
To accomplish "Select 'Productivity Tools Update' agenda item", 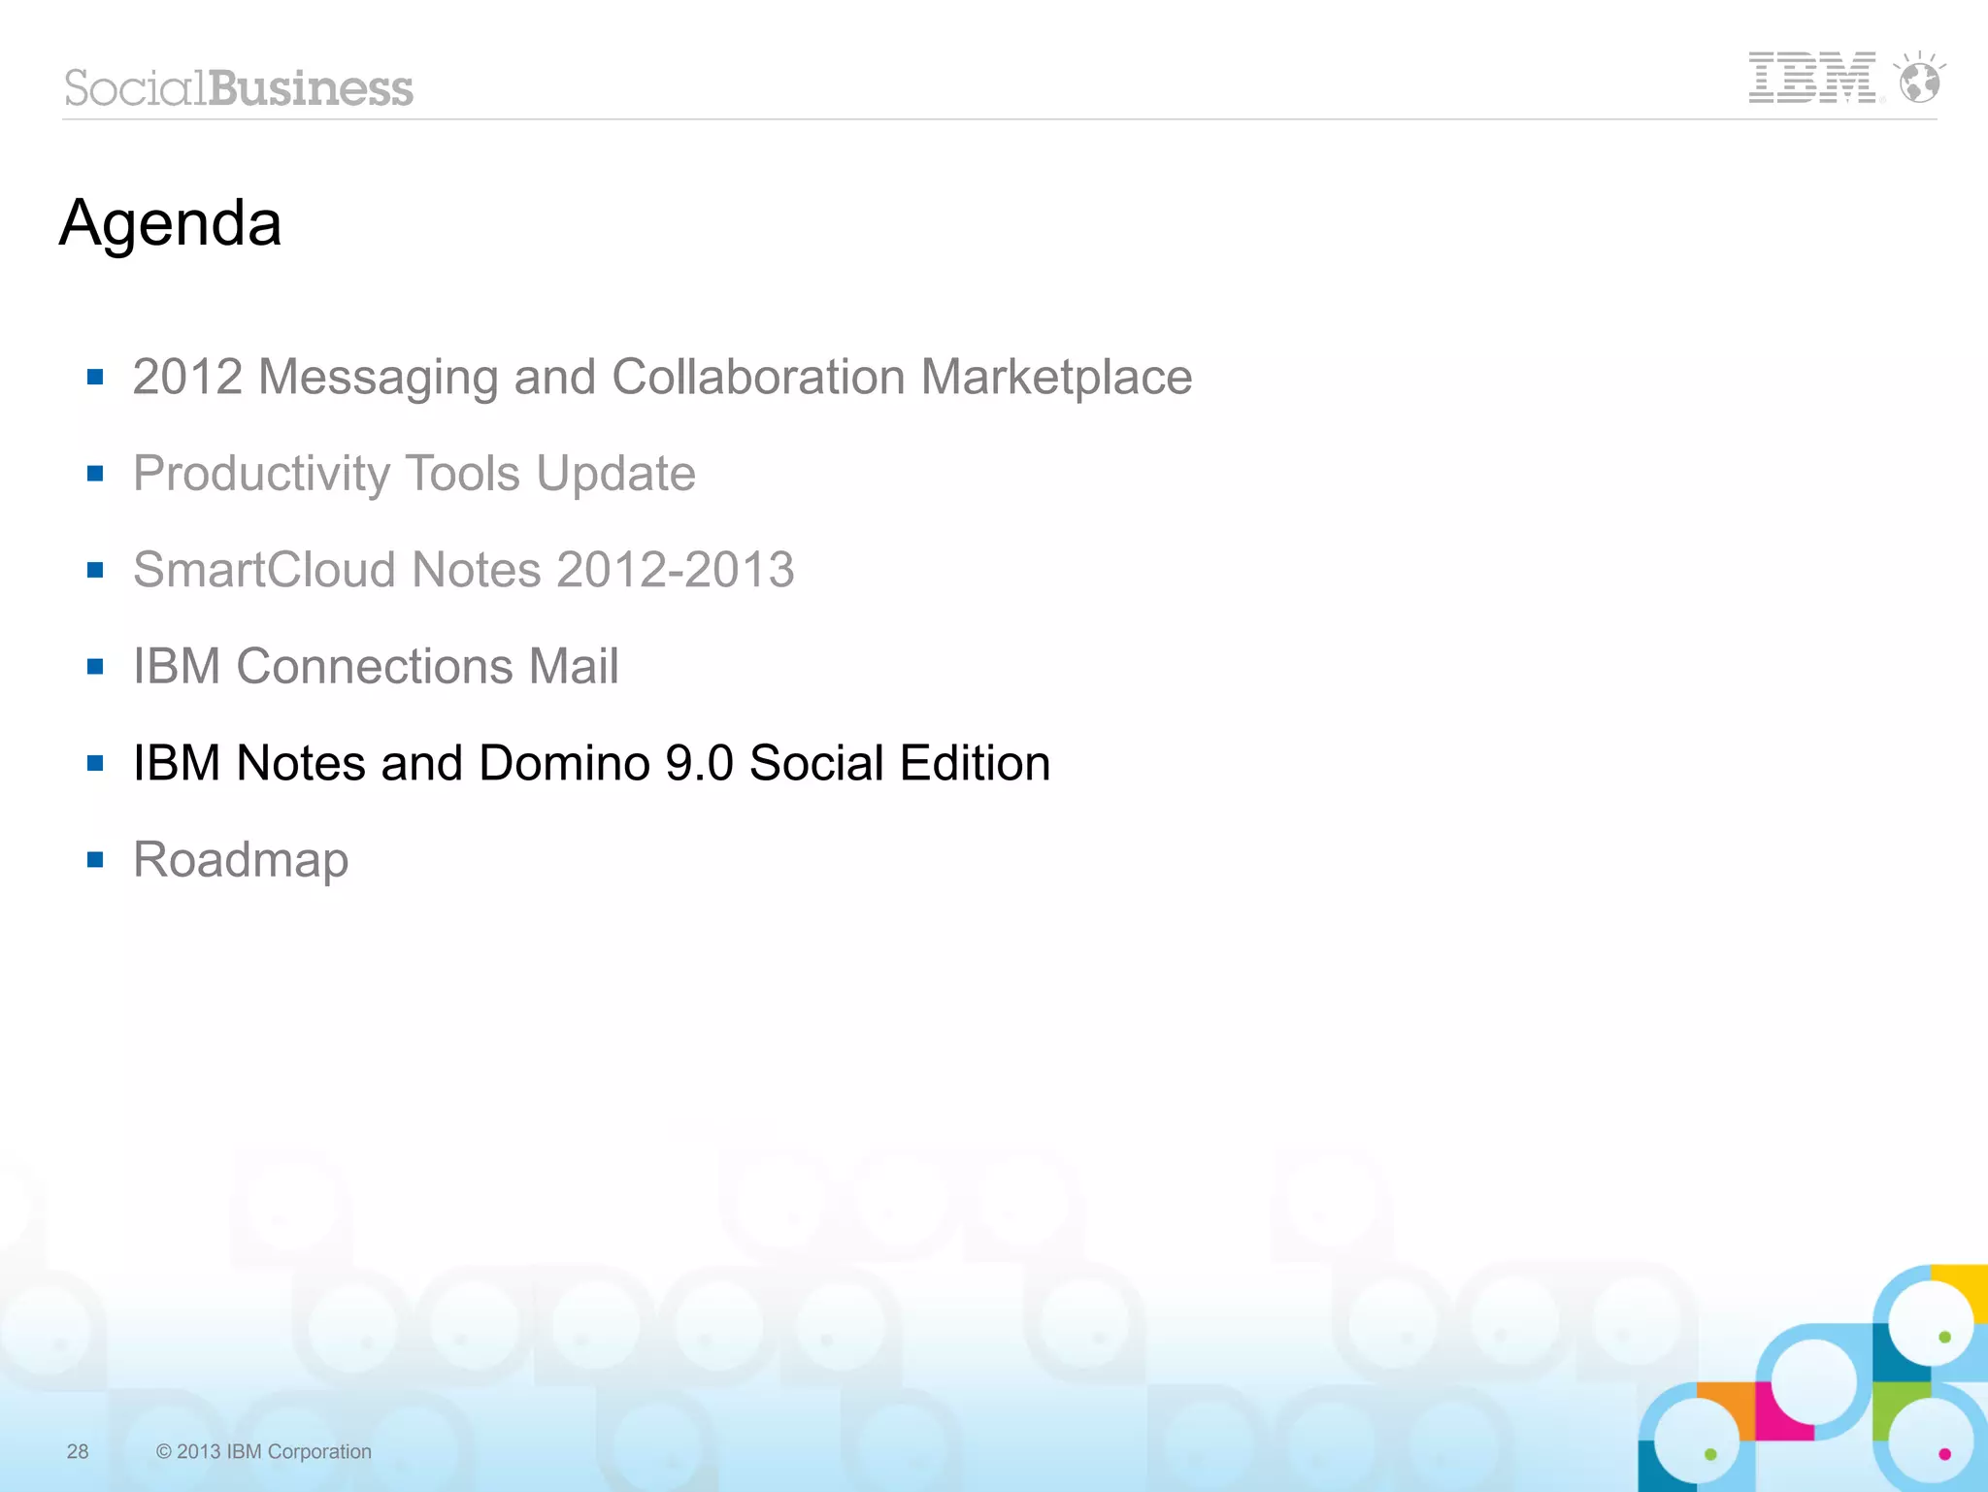I will (414, 475).
